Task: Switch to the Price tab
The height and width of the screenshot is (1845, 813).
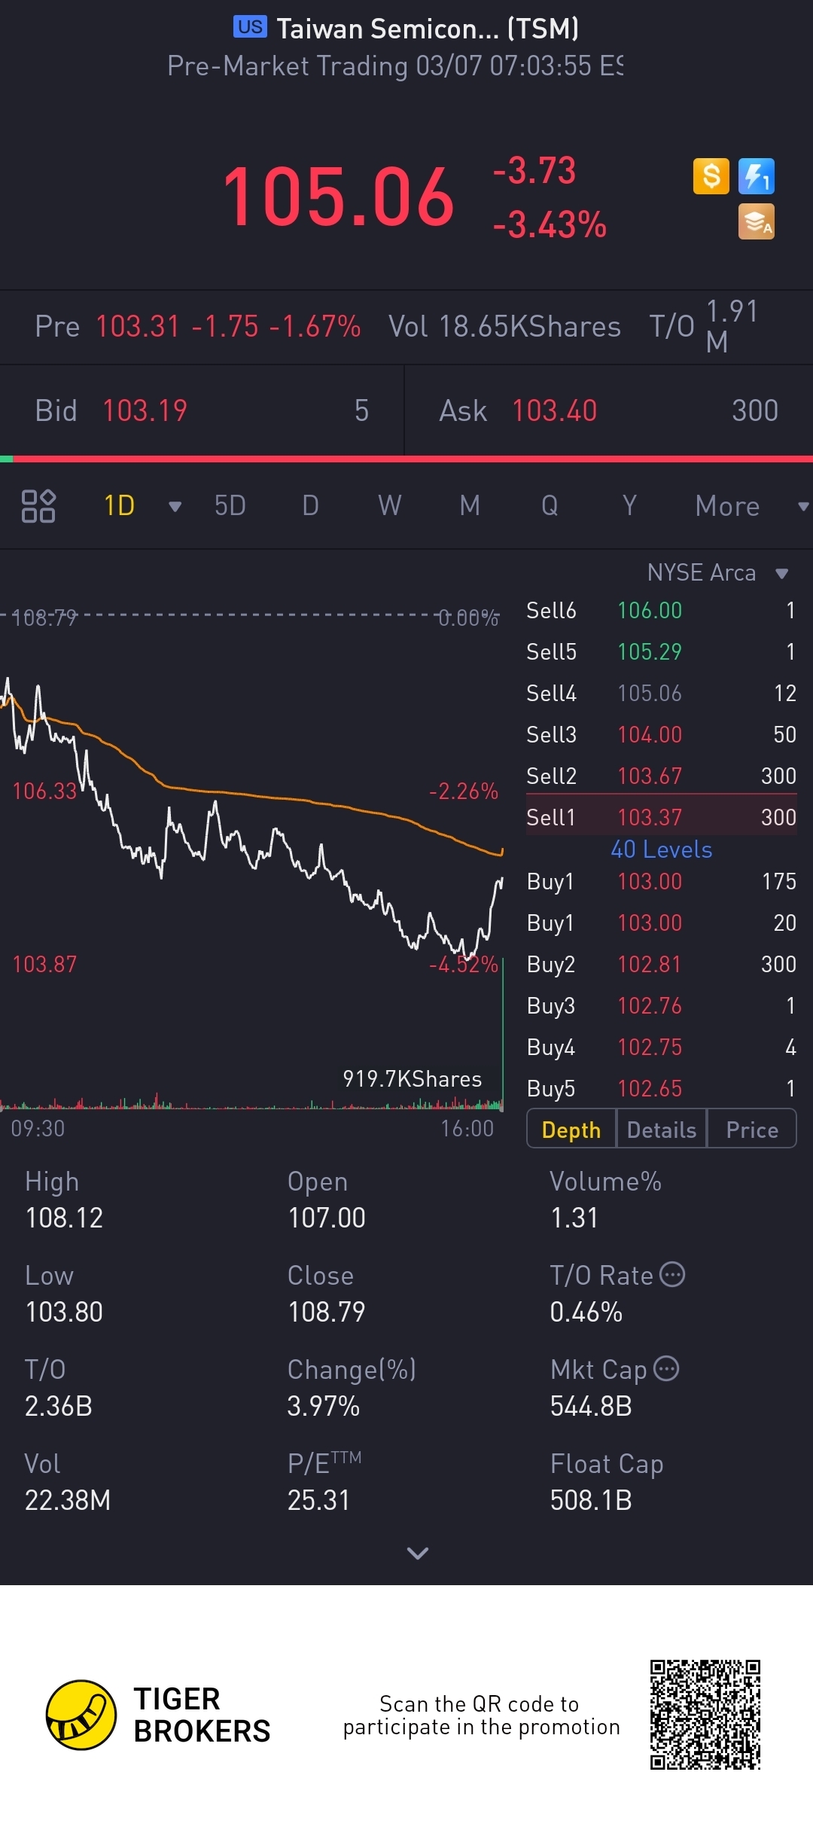Action: [751, 1130]
